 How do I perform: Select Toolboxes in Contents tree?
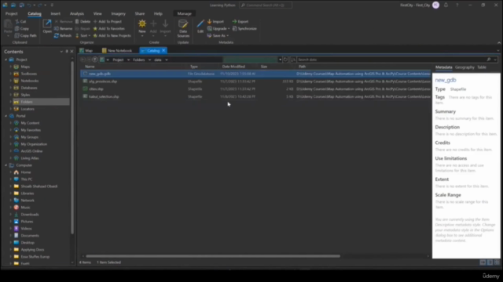29,74
